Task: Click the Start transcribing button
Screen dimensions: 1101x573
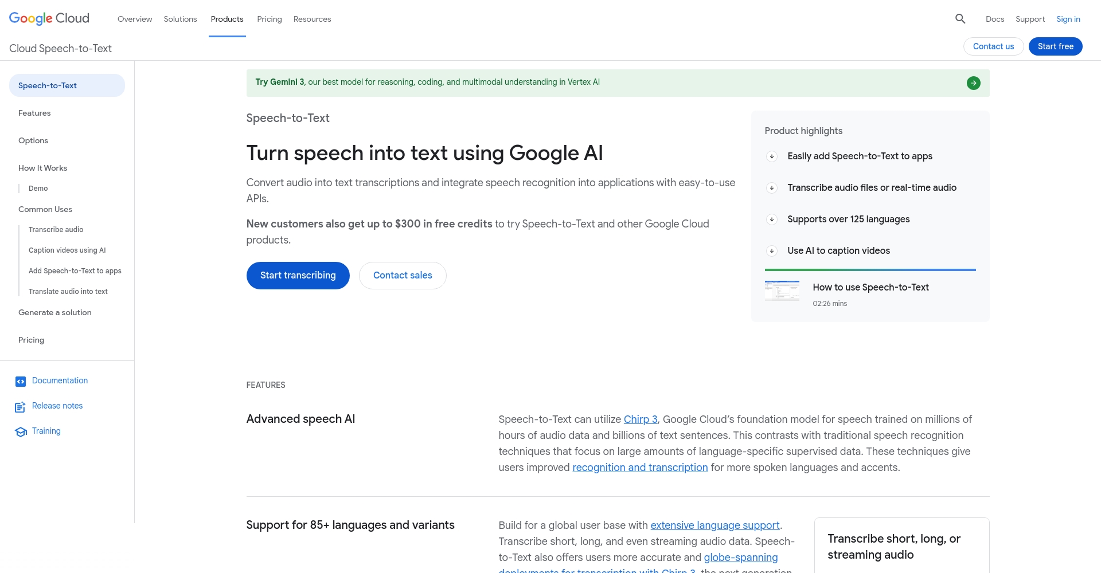Action: [x=298, y=275]
